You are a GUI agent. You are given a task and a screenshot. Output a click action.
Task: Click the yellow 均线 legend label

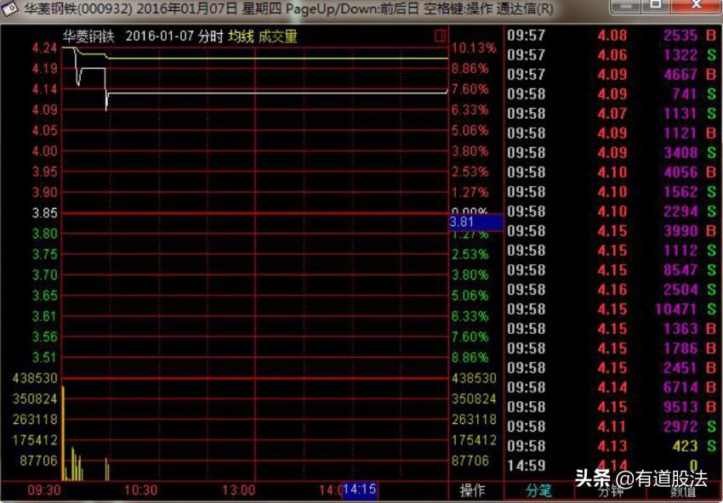(241, 37)
